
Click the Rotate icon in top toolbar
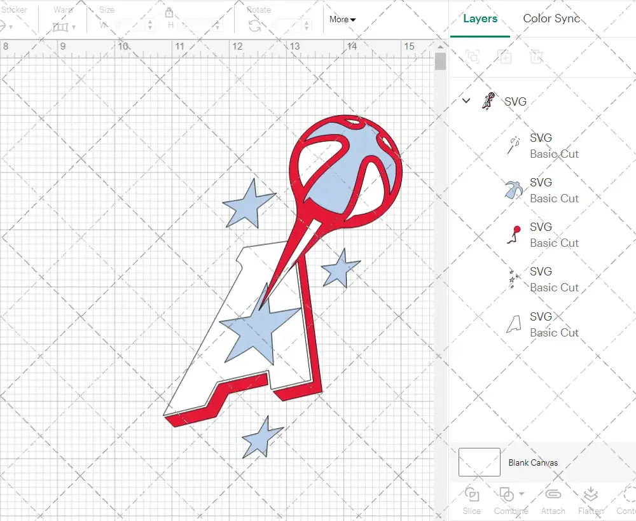pos(254,26)
